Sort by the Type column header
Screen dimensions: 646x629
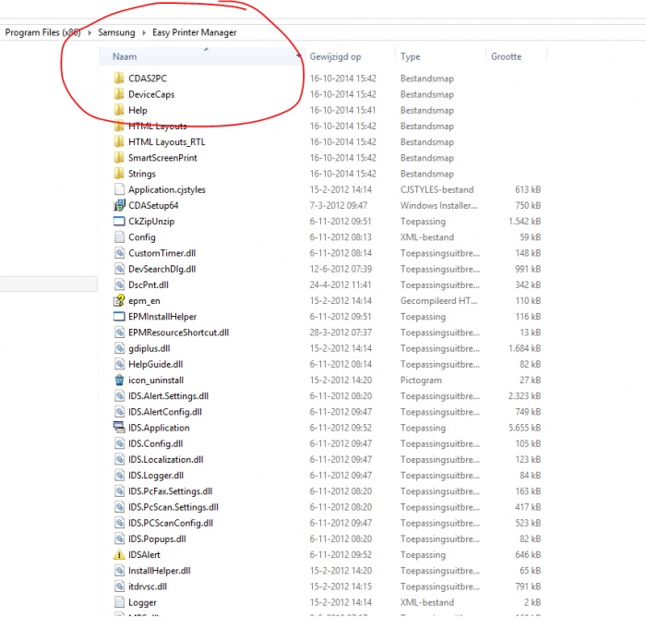[x=411, y=56]
